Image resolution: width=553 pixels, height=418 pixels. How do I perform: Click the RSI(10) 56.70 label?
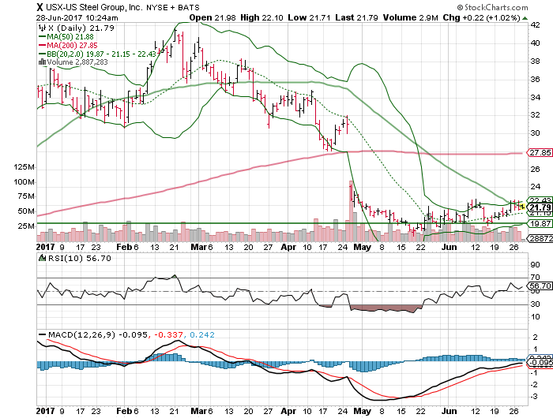[x=80, y=258]
